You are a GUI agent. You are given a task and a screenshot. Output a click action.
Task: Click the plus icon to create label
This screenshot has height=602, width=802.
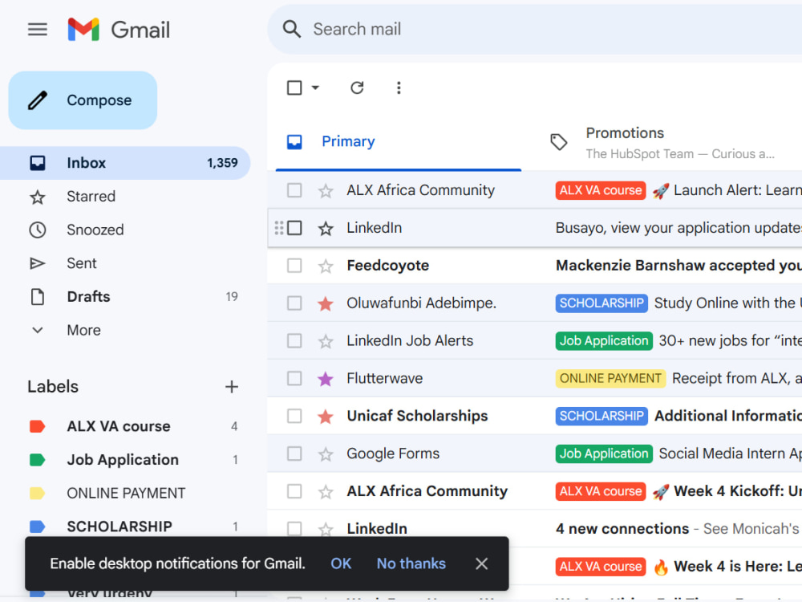pos(232,387)
